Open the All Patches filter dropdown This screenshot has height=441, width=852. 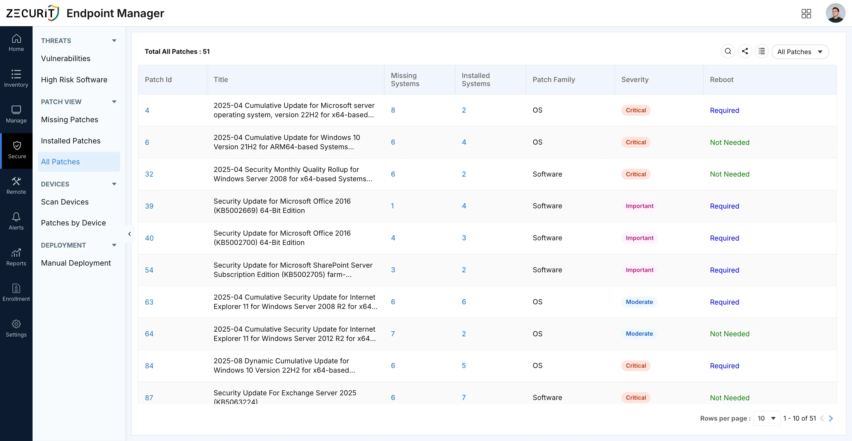[x=800, y=52]
